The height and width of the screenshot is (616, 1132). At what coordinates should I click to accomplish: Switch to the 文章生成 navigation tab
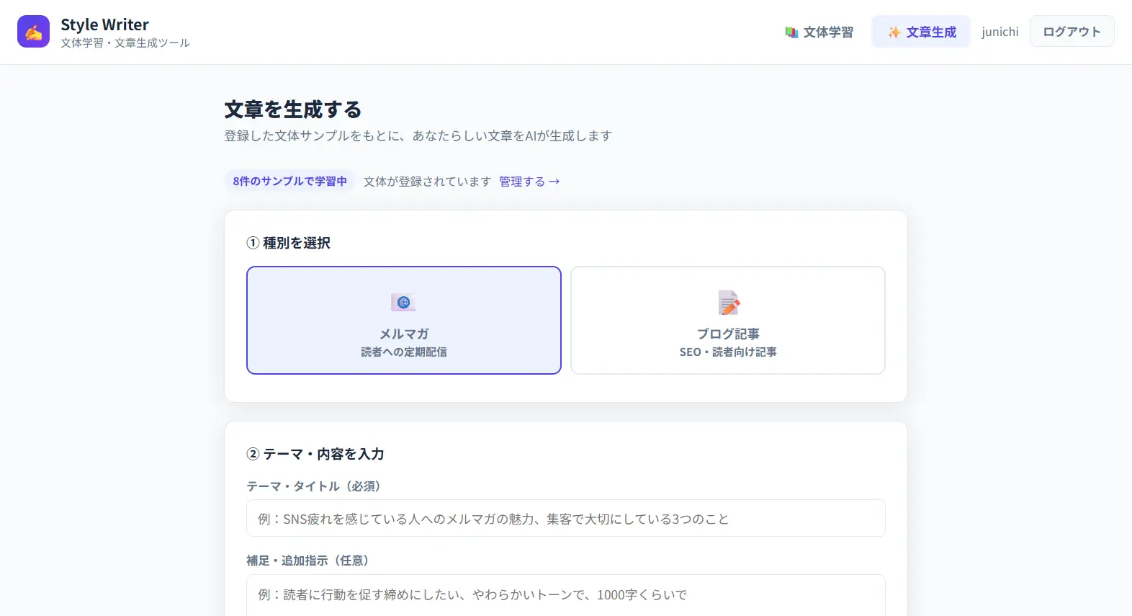point(922,32)
